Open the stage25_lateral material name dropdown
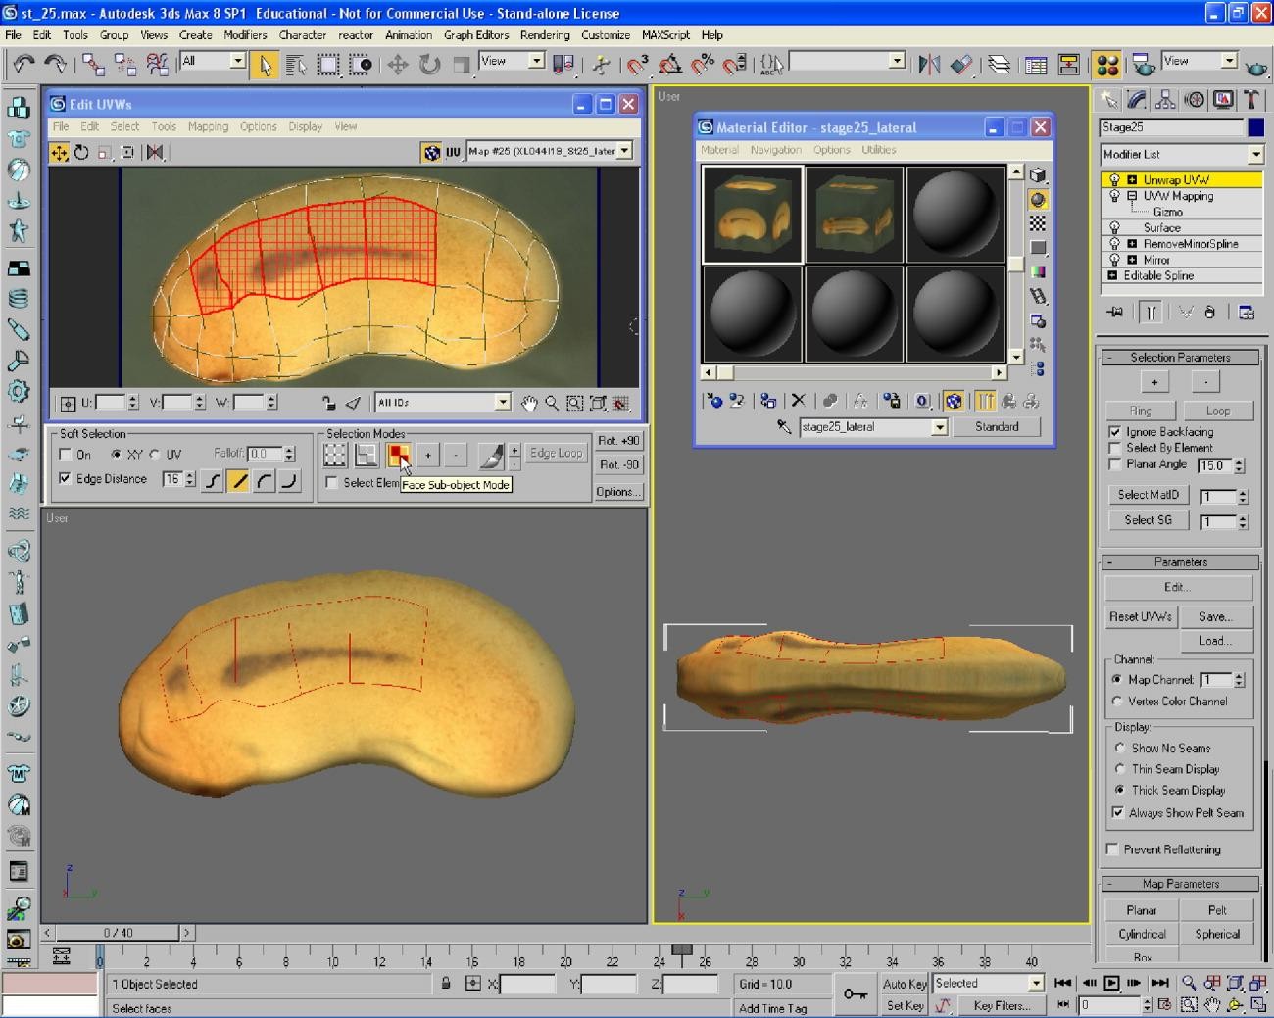Viewport: 1274px width, 1018px height. (x=939, y=427)
